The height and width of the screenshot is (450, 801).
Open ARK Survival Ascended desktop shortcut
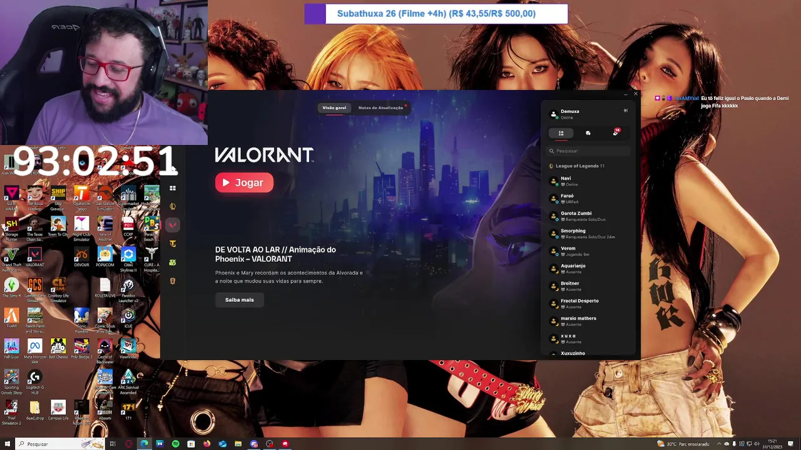tap(128, 382)
